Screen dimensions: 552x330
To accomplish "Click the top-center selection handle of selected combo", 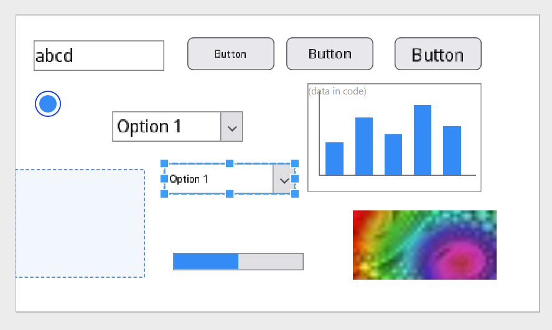I will click(230, 163).
